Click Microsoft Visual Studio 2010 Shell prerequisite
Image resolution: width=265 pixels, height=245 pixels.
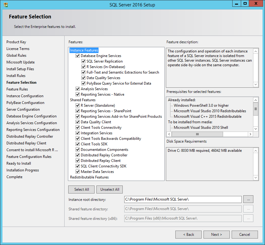pos(201,128)
